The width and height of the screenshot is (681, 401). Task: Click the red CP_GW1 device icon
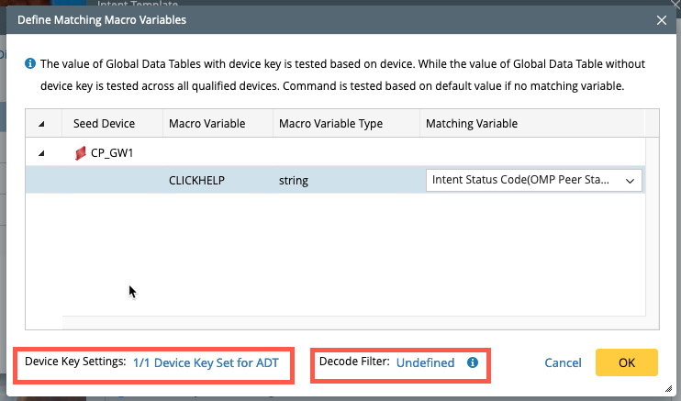(x=80, y=154)
